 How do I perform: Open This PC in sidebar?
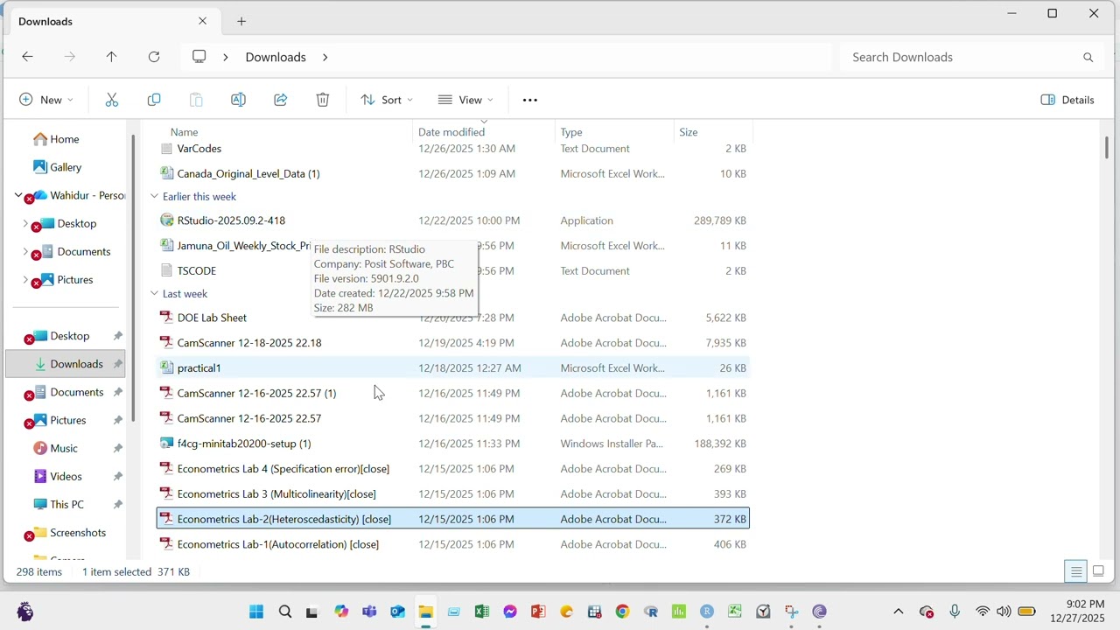tap(66, 504)
